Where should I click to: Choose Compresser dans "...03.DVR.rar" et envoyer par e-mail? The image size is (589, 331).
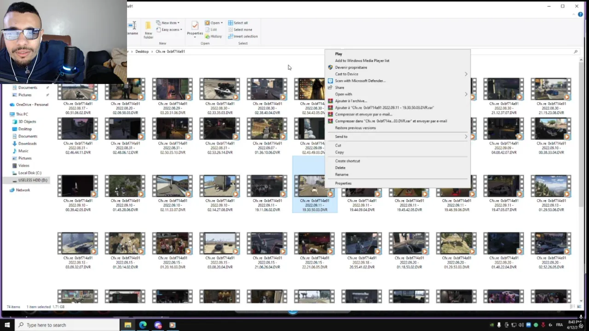click(397, 121)
